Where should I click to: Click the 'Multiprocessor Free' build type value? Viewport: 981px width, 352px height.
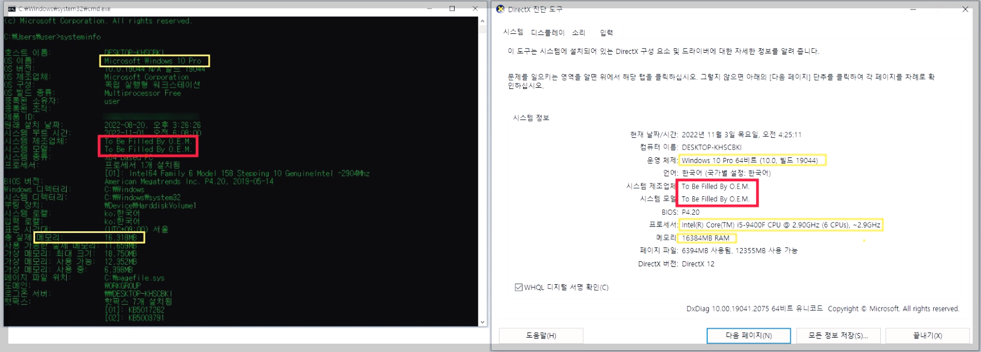click(142, 93)
